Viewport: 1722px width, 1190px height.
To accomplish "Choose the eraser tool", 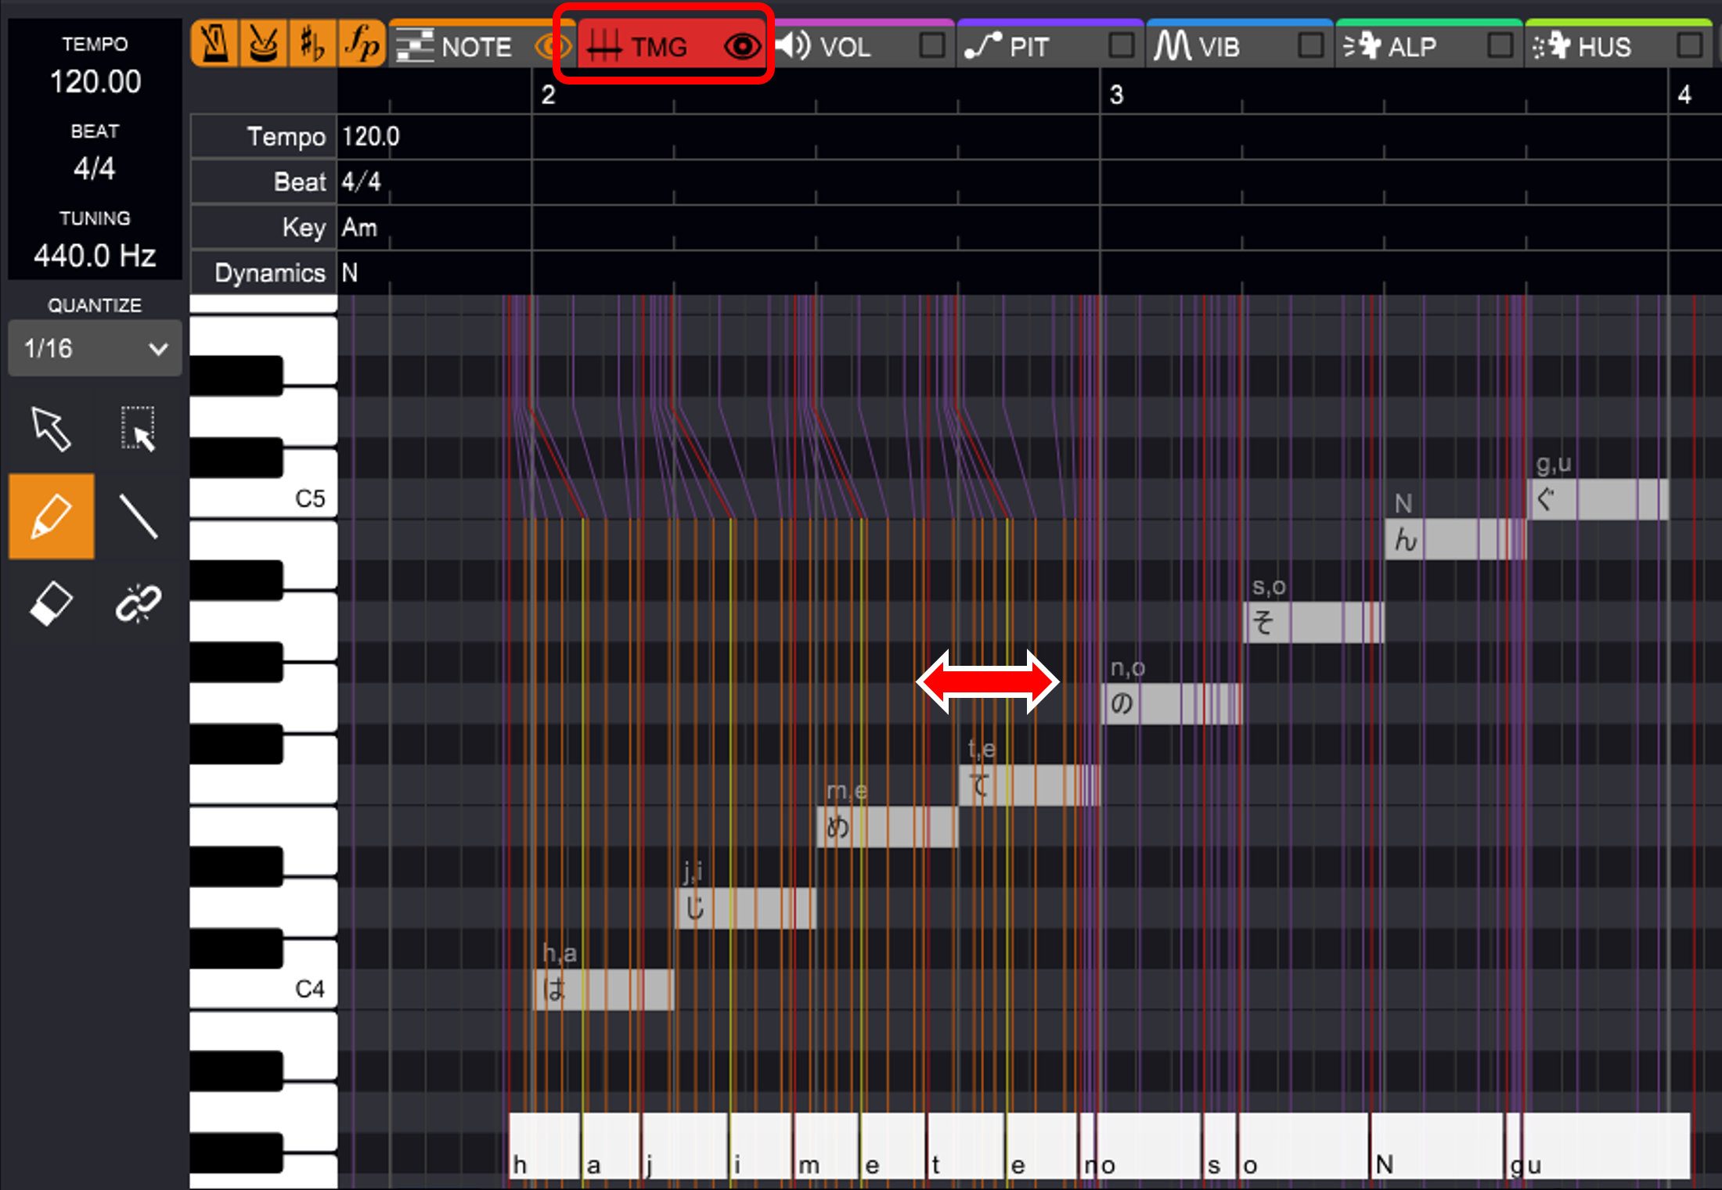I will (x=51, y=603).
